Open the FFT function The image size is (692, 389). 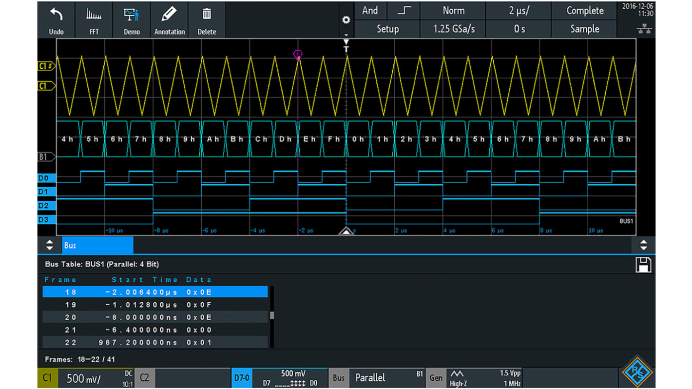pyautogui.click(x=93, y=19)
